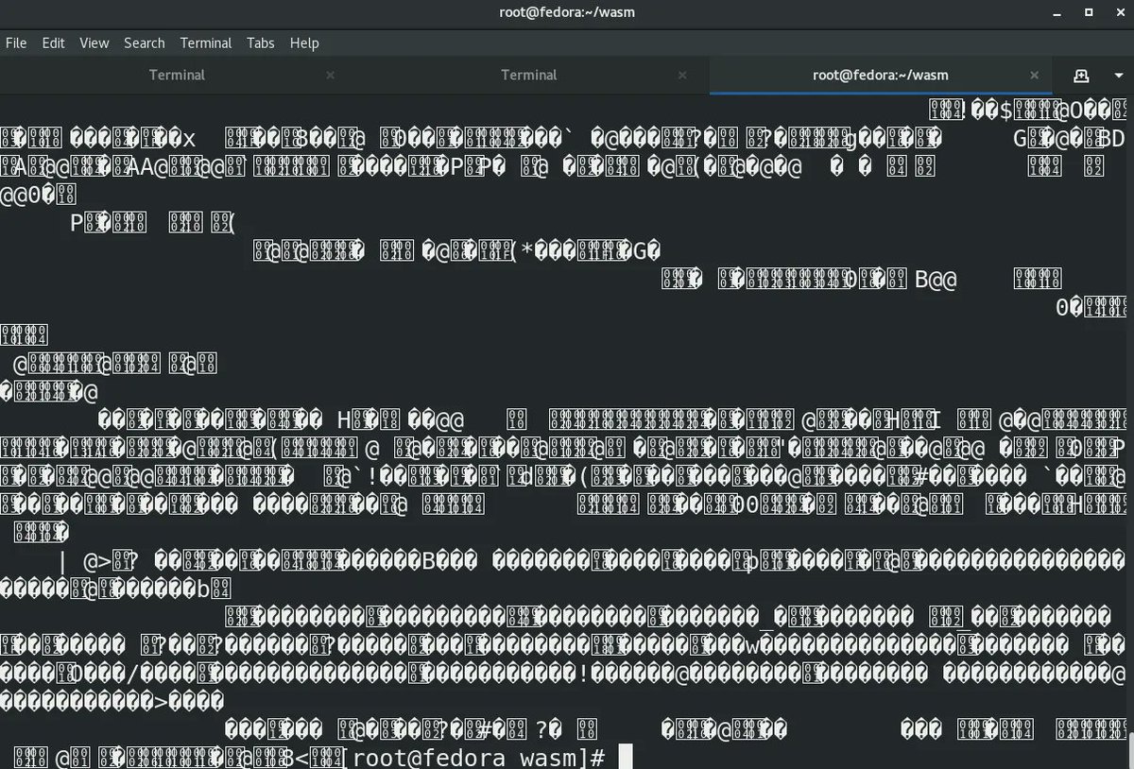
Task: Open the Terminal menu
Action: click(206, 43)
